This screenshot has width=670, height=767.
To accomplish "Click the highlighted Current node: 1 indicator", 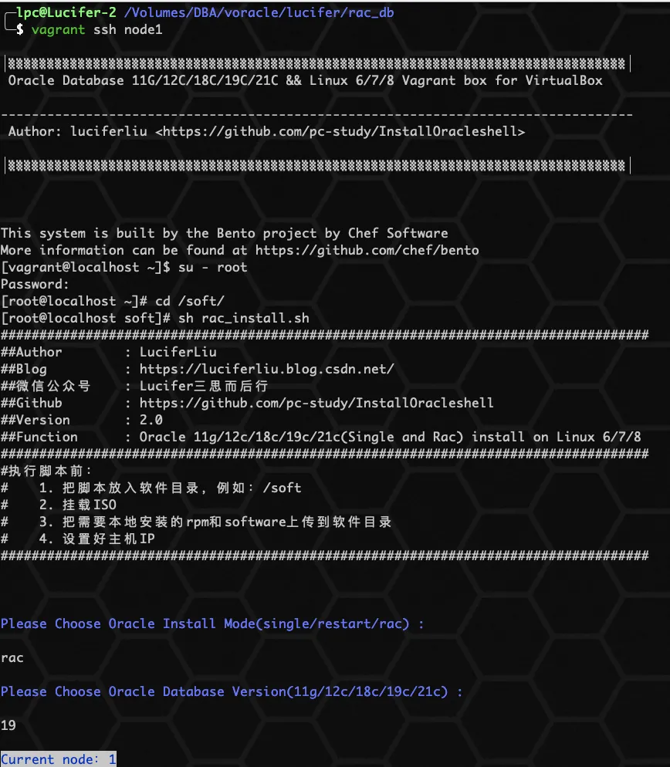I will [x=59, y=759].
